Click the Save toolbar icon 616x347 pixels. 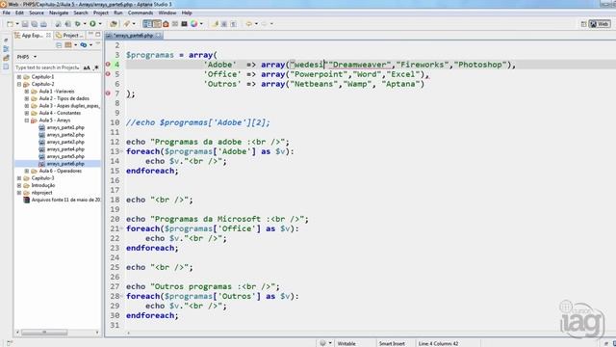[25, 24]
